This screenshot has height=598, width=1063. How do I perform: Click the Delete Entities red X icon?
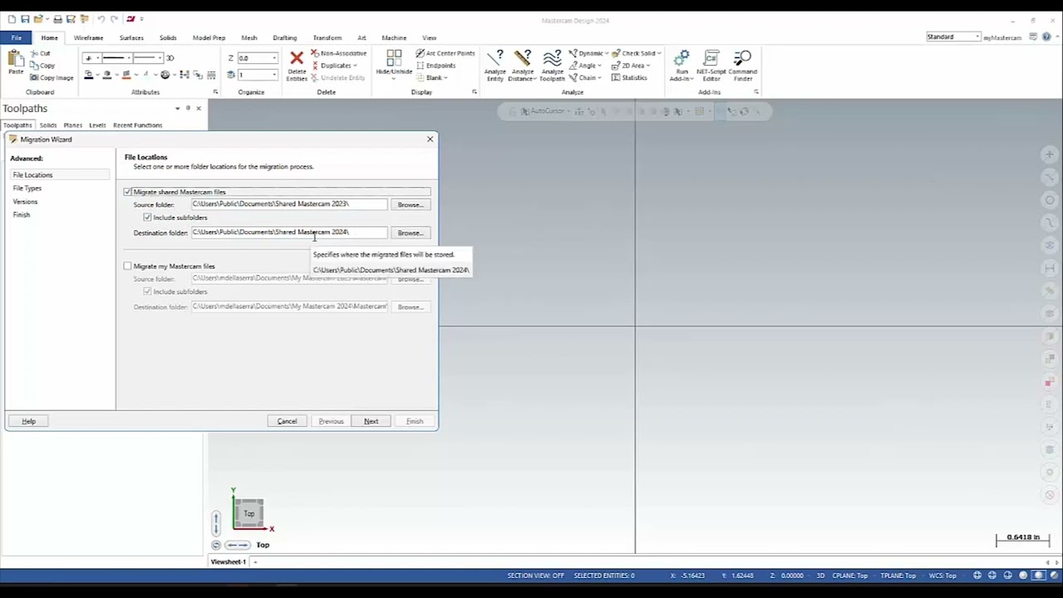pyautogui.click(x=296, y=58)
